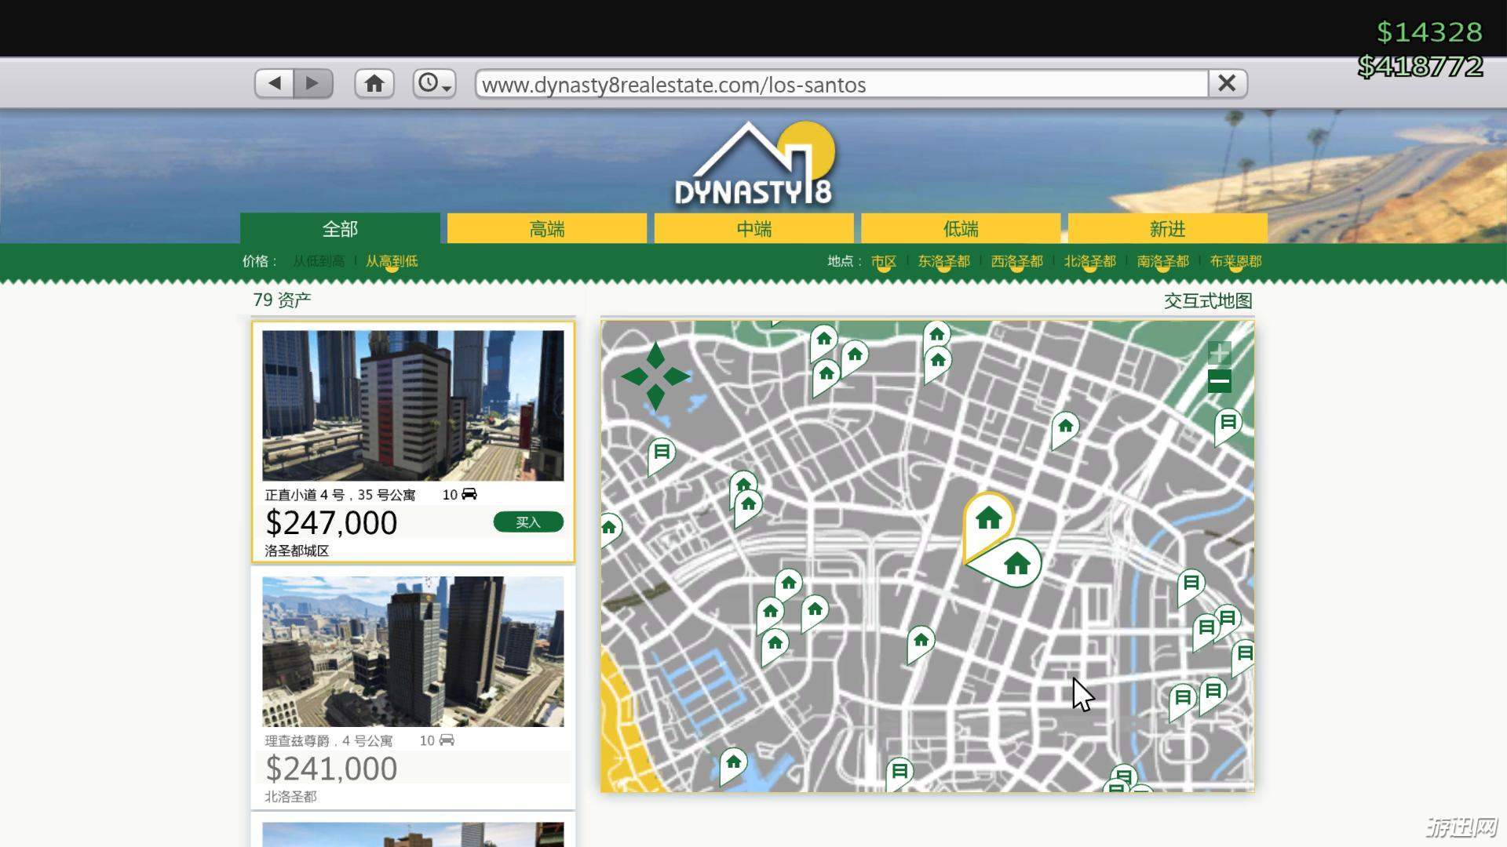Click the browser forward arrow button
Viewport: 1507px width, 847px height.
[x=313, y=83]
